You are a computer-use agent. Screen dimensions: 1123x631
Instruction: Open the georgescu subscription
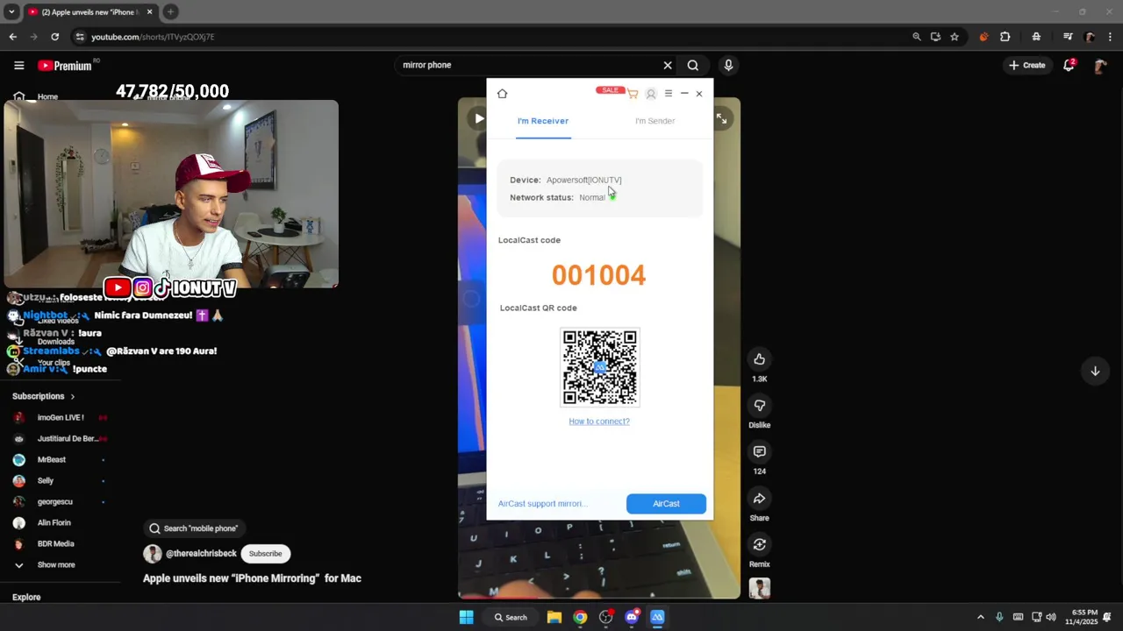[60, 502]
